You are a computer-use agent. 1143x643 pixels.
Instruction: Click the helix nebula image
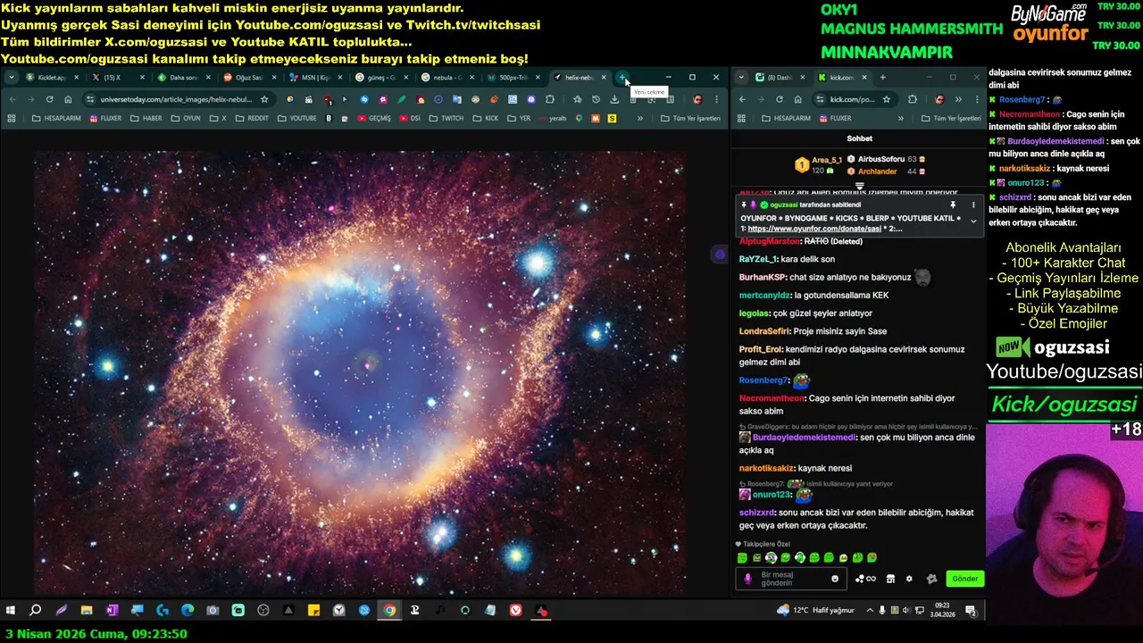[x=360, y=372]
